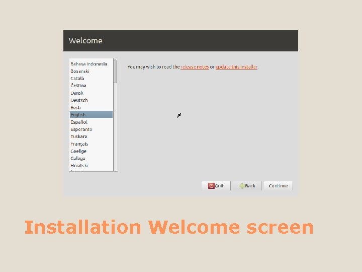Pick Eesti in the language list
362x272 pixels.
91,108
